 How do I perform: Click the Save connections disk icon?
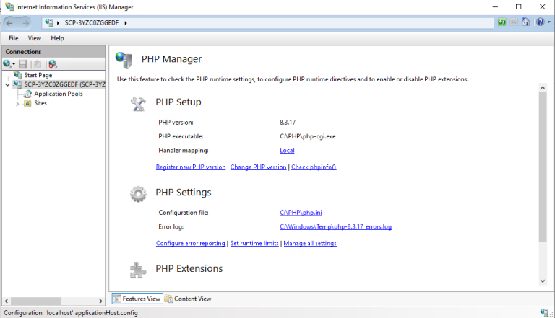(x=23, y=63)
